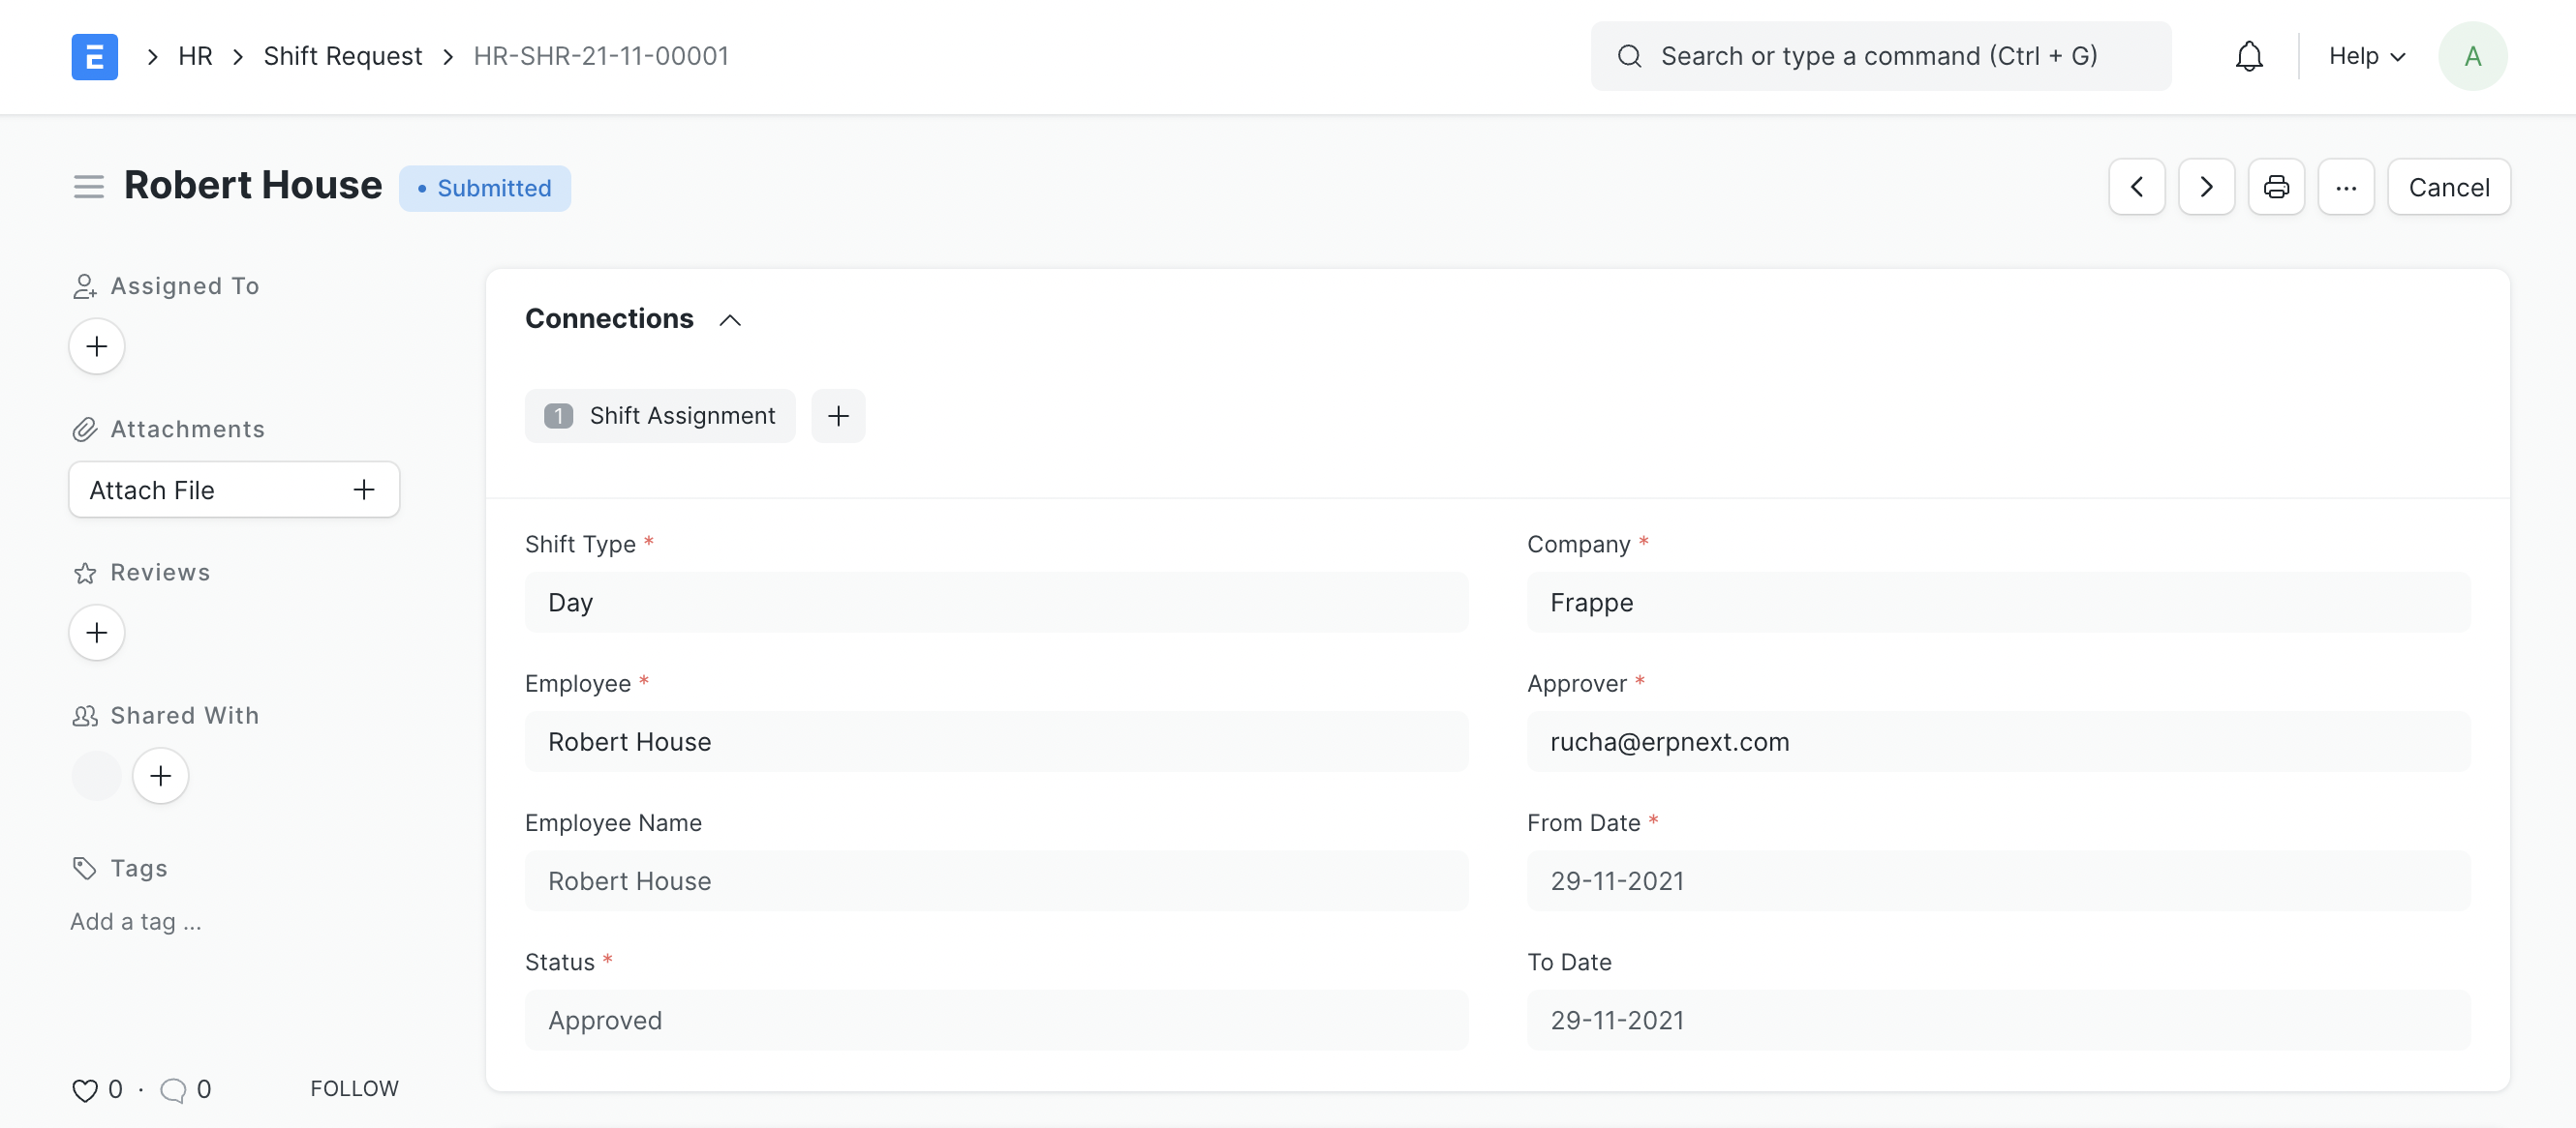Click the more options ellipsis button
Viewport: 2576px width, 1128px height.
pyautogui.click(x=2346, y=186)
